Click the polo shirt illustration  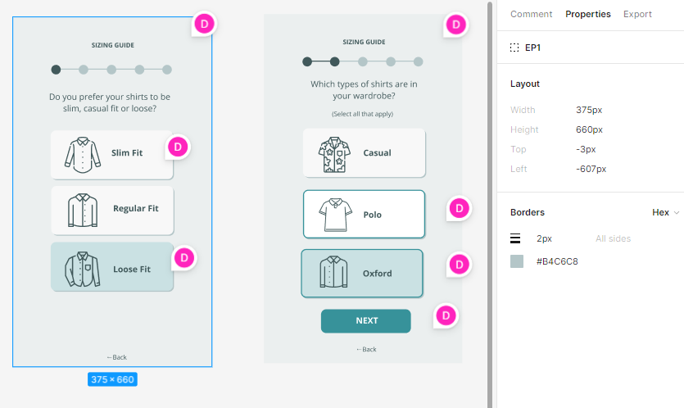(x=336, y=215)
